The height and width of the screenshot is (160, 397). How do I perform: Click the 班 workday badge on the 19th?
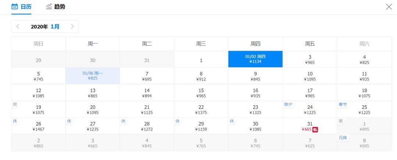15,104
